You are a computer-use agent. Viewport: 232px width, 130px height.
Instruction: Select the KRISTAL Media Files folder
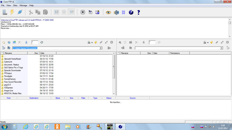click(13, 93)
